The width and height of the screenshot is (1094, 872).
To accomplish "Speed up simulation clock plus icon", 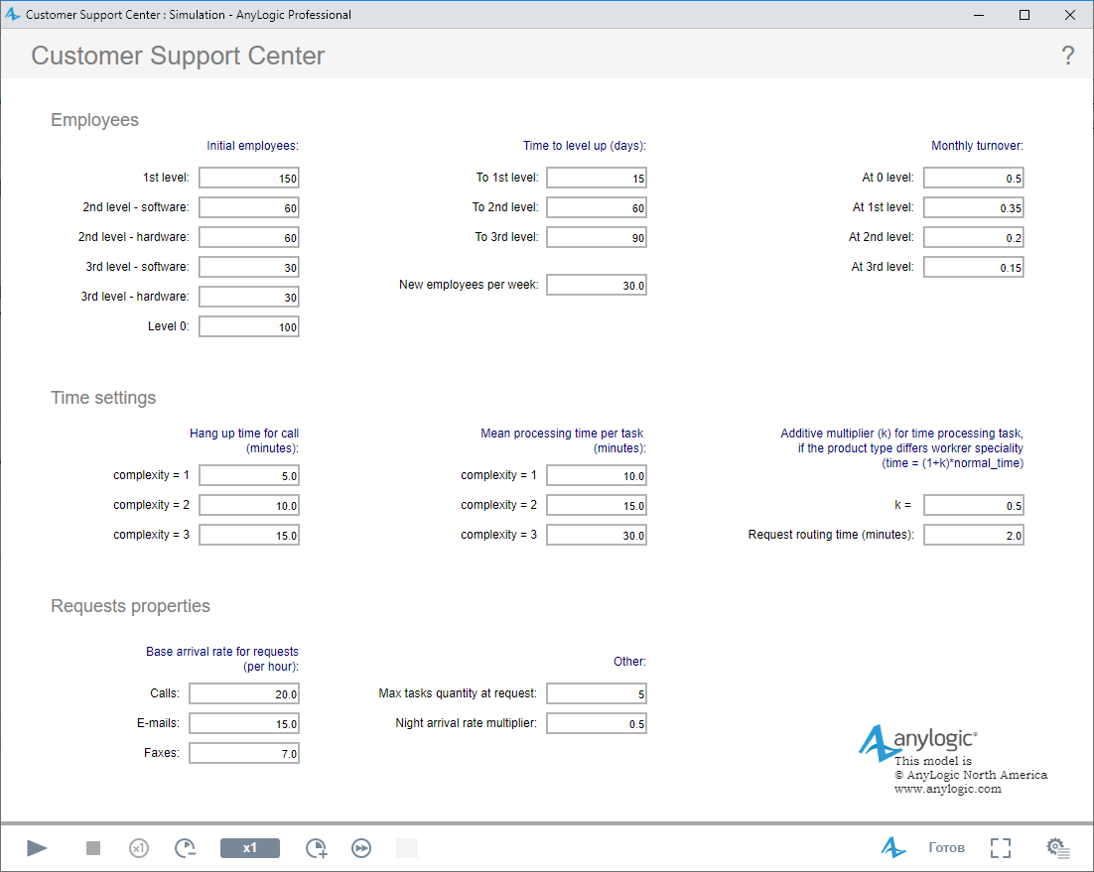I will (x=316, y=847).
